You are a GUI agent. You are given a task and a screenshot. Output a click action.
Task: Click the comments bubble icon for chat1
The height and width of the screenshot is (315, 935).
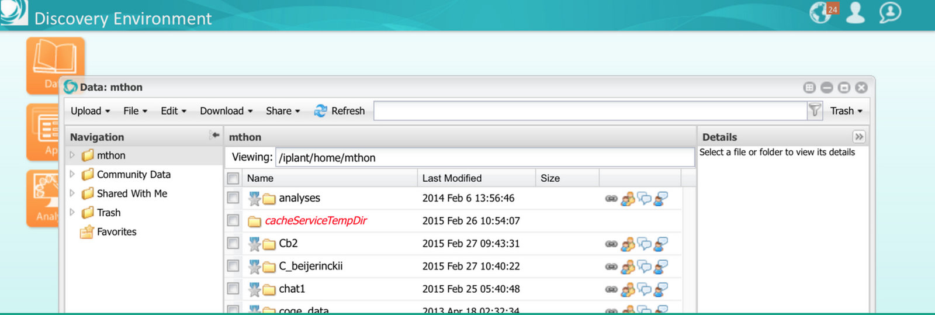(x=644, y=289)
